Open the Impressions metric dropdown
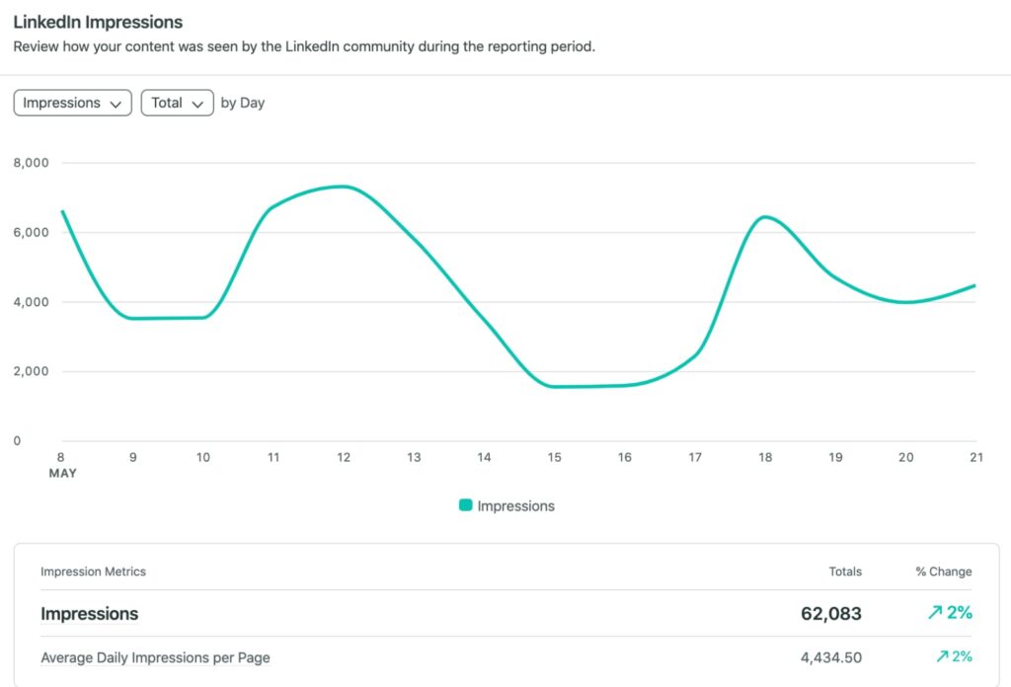 click(72, 103)
